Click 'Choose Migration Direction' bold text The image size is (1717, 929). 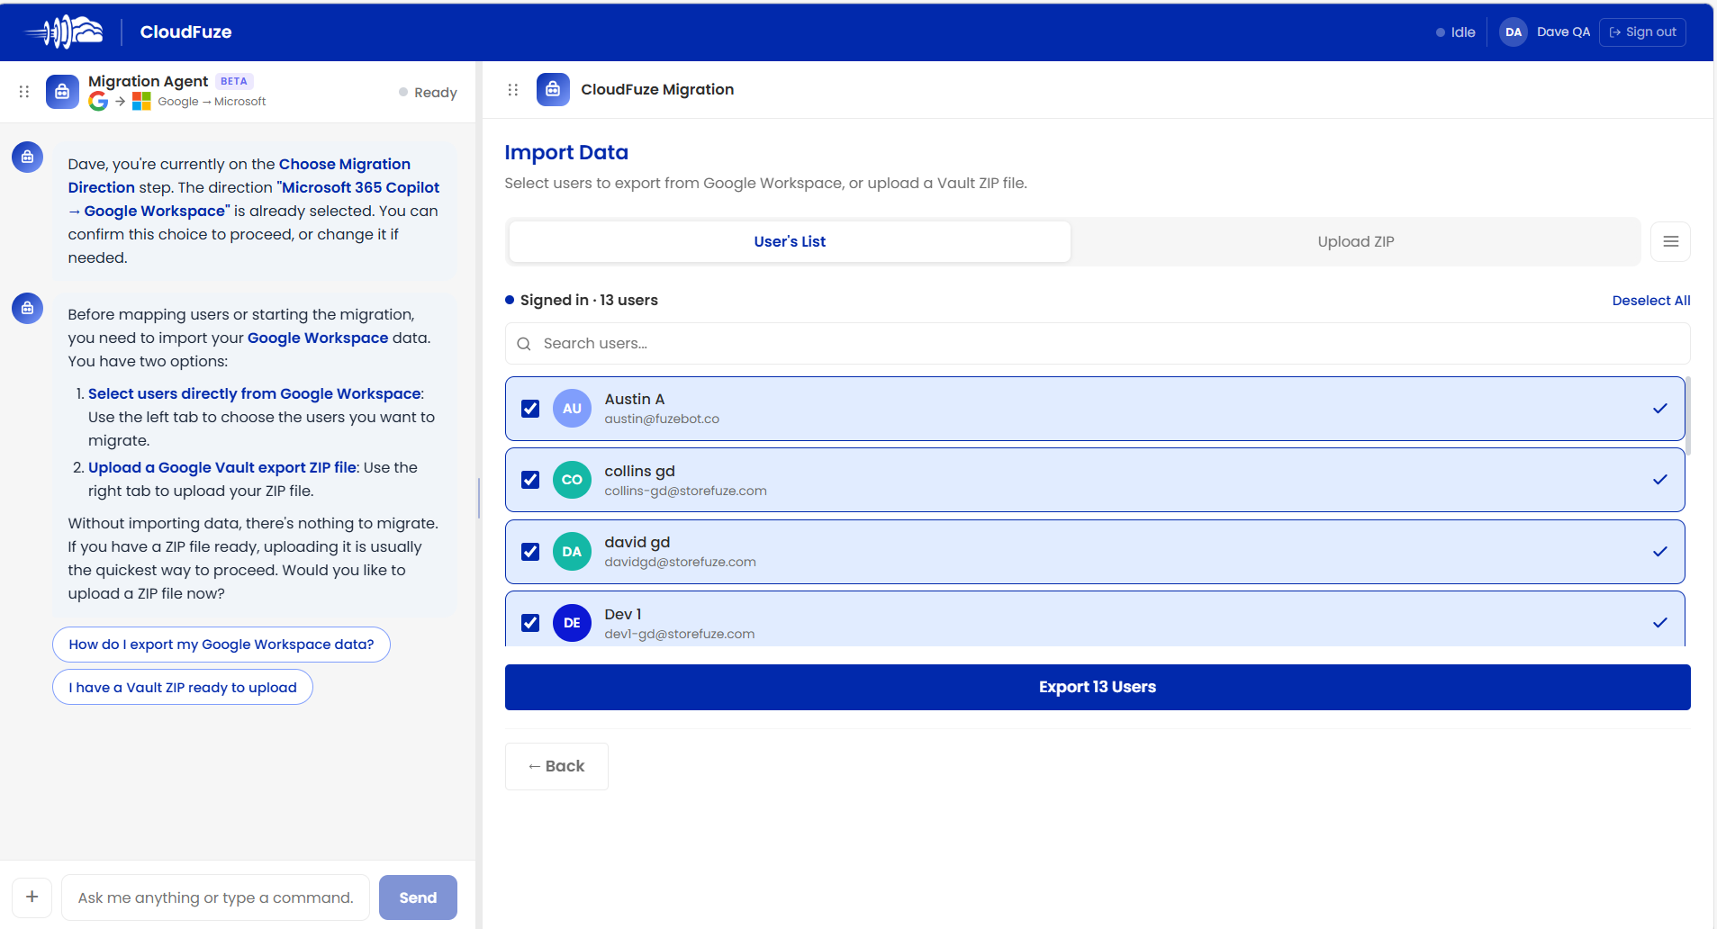[x=239, y=176]
